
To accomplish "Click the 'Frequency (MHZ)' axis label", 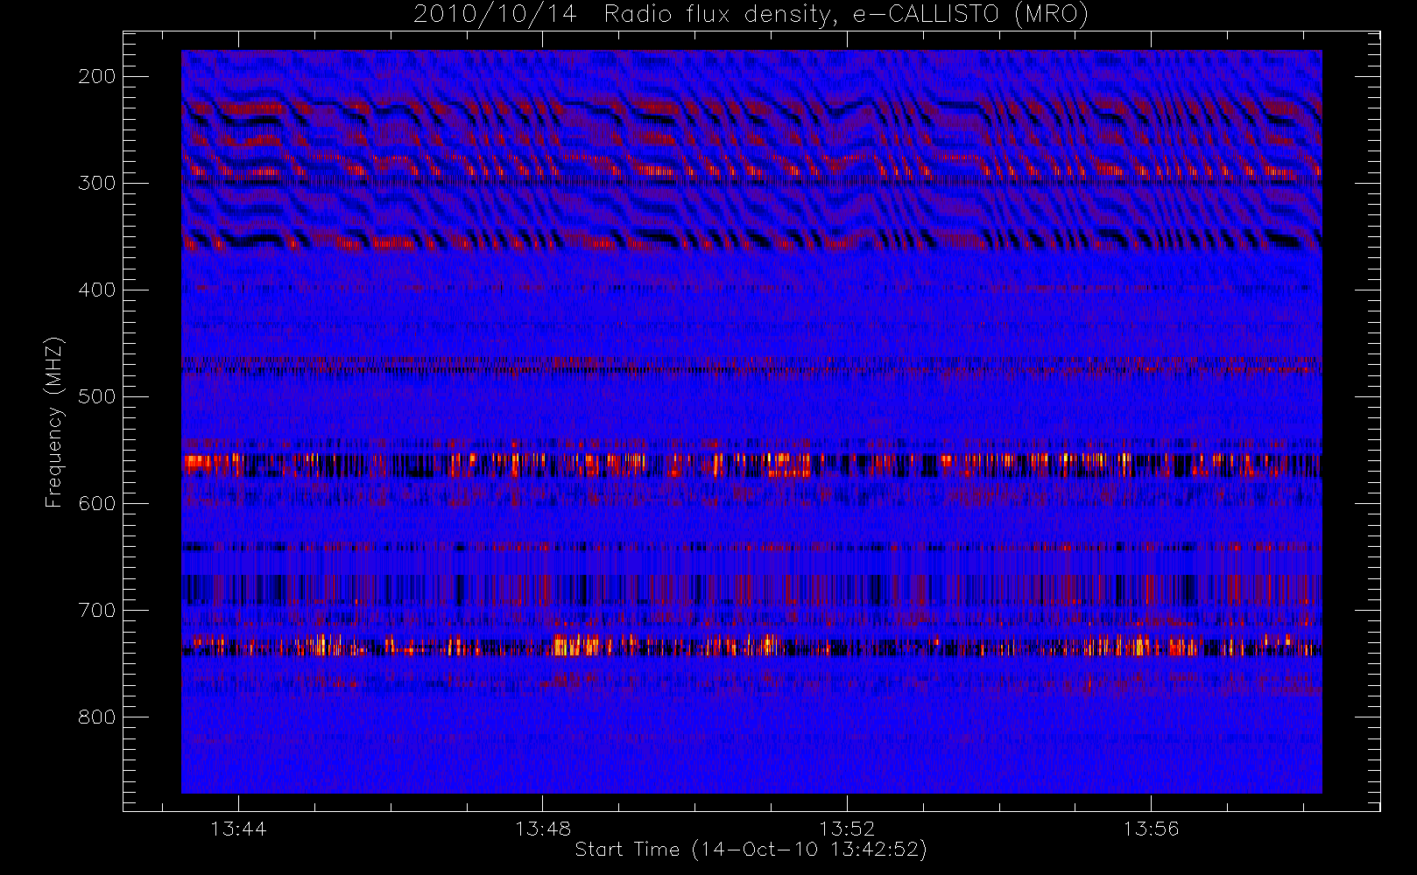I will (x=54, y=422).
